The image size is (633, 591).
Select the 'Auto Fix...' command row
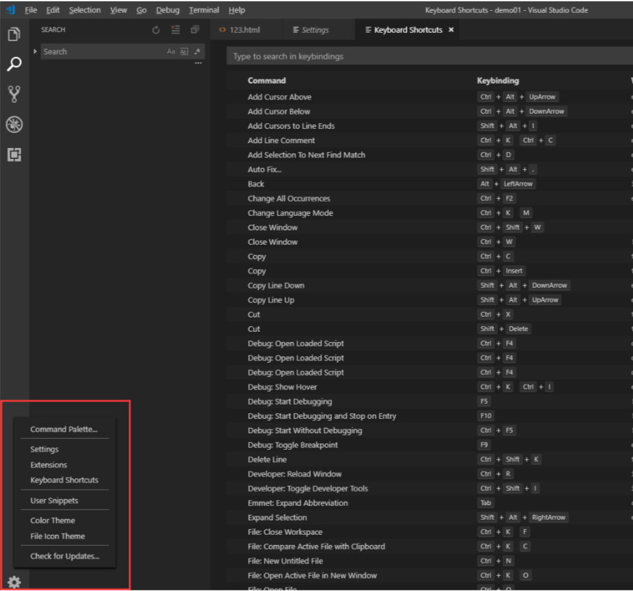(430, 169)
